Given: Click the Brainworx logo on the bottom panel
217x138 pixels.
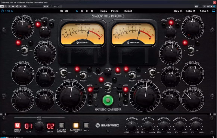Looking at the screenshot, I should tap(107, 125).
